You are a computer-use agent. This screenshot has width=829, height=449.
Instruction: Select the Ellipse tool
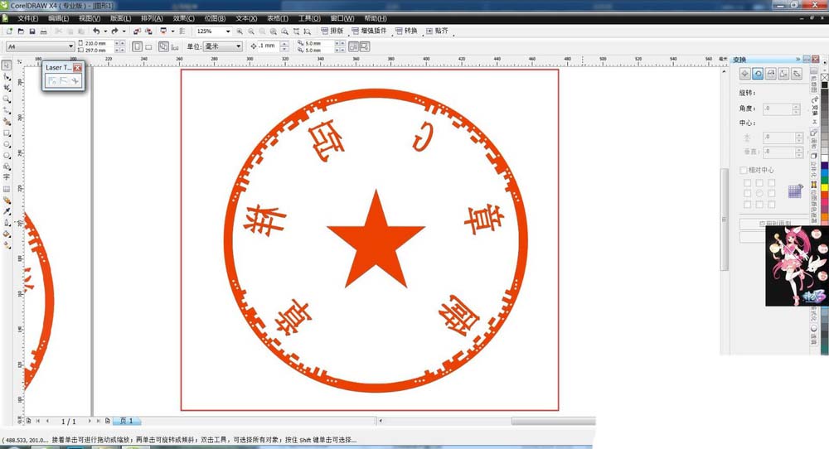coord(7,144)
